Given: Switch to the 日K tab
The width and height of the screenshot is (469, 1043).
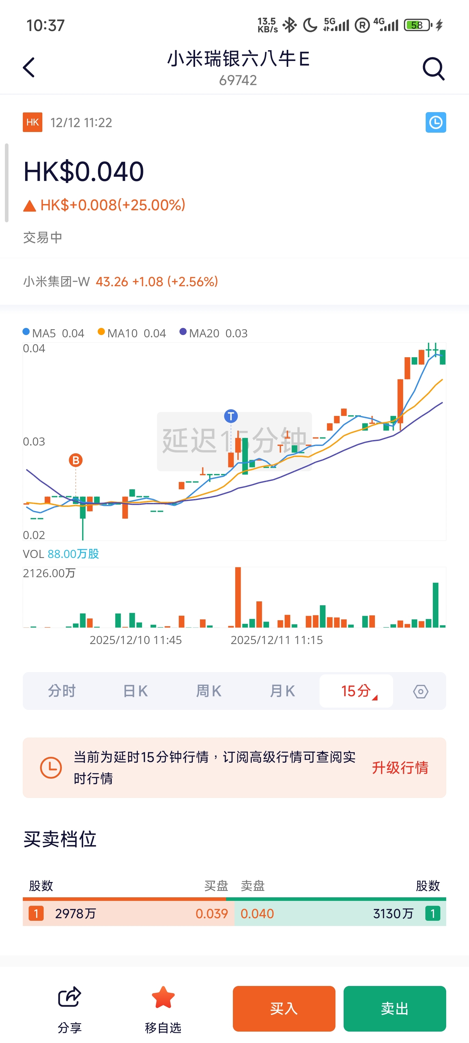Looking at the screenshot, I should pyautogui.click(x=135, y=691).
